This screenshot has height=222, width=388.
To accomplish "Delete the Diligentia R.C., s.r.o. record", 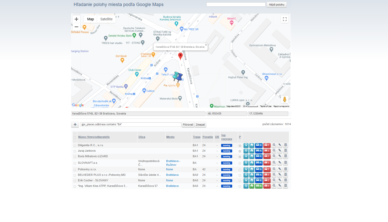I will pos(285,145).
